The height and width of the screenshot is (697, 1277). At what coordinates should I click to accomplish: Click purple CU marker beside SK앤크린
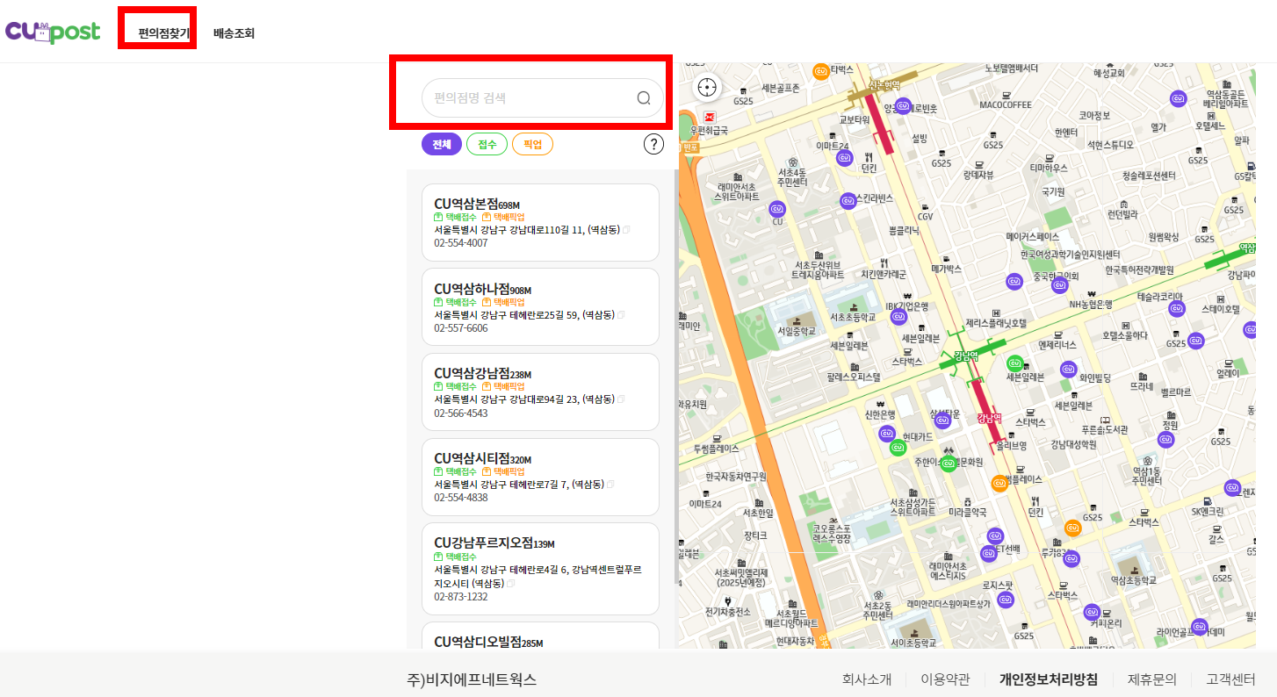click(1232, 488)
